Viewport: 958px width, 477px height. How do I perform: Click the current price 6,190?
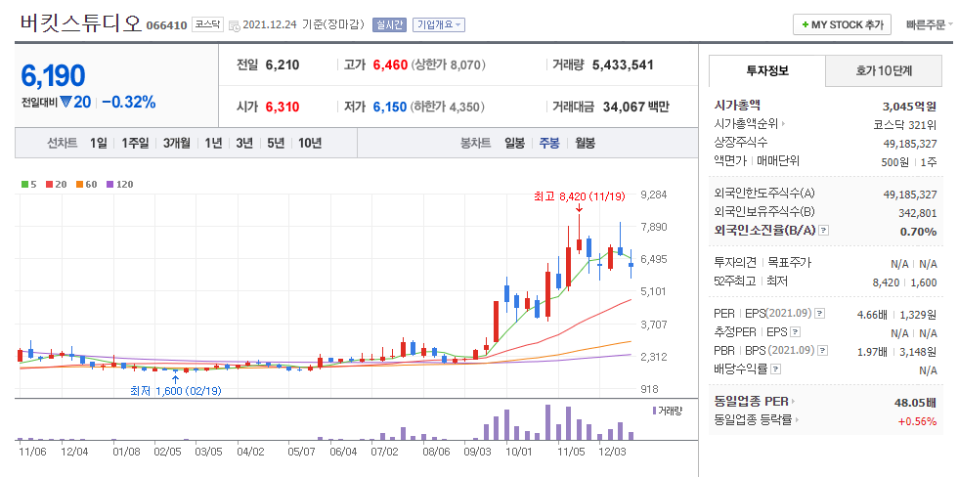53,75
